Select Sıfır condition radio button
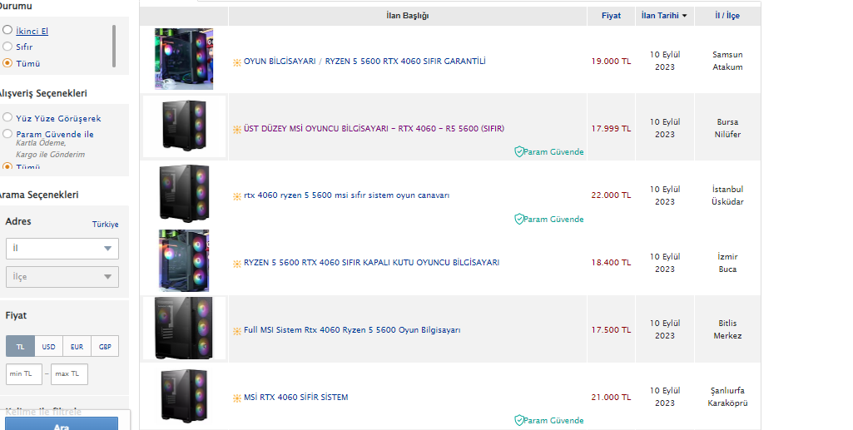This screenshot has width=853, height=430. (x=7, y=47)
